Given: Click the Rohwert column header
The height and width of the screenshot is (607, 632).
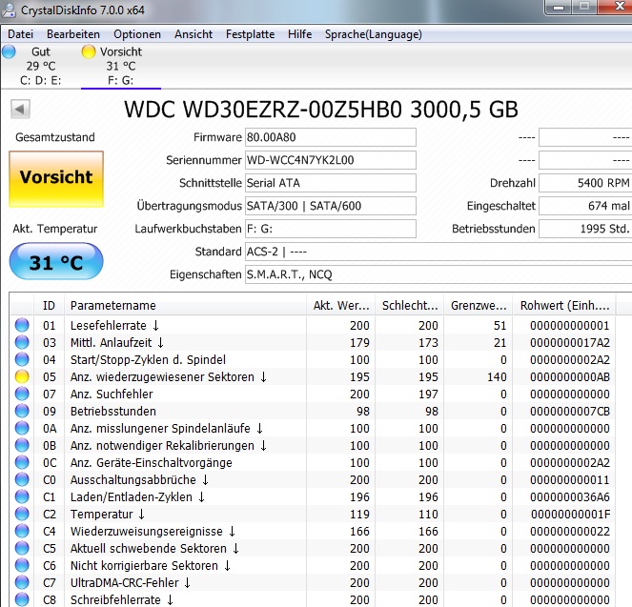Looking at the screenshot, I should 564,305.
